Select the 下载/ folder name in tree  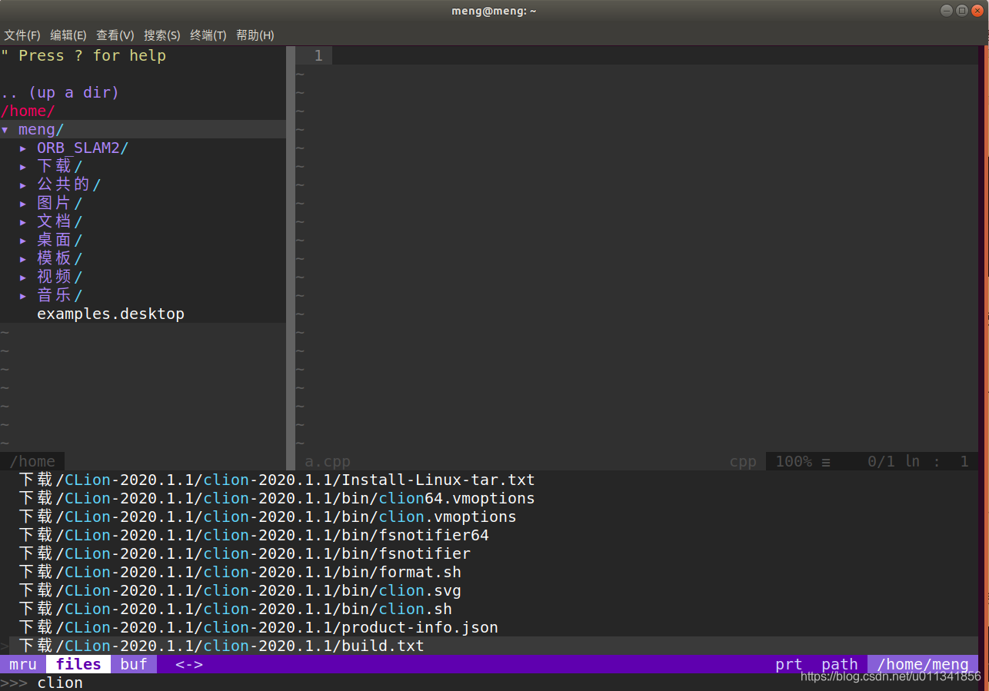(60, 166)
